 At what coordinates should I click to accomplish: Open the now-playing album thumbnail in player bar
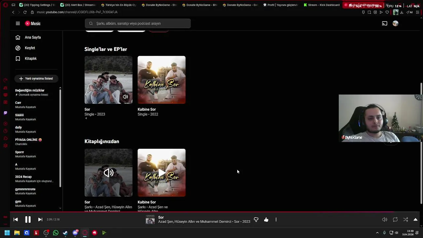pyautogui.click(x=150, y=220)
